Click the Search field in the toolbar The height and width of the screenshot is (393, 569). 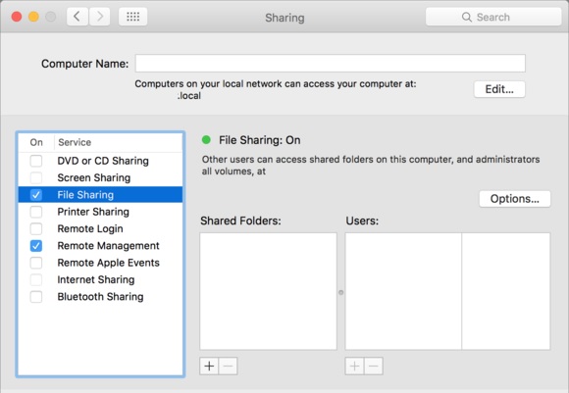[x=493, y=17]
